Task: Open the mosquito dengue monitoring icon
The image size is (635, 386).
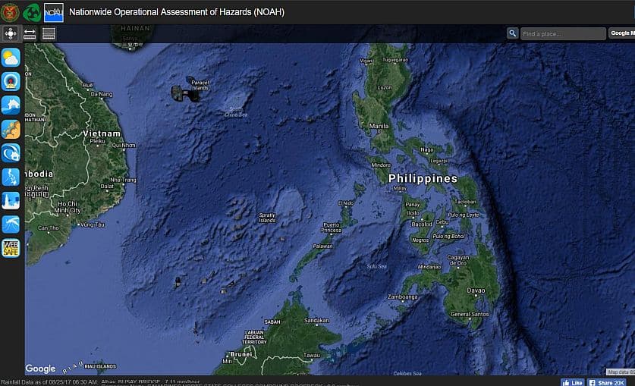Action: [x=11, y=224]
